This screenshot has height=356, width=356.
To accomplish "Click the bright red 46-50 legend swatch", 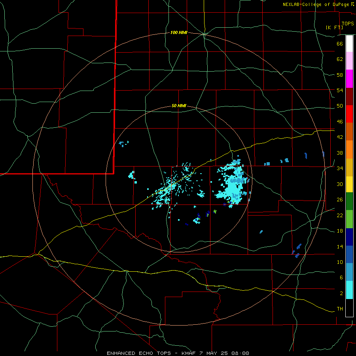I will click(x=349, y=114).
